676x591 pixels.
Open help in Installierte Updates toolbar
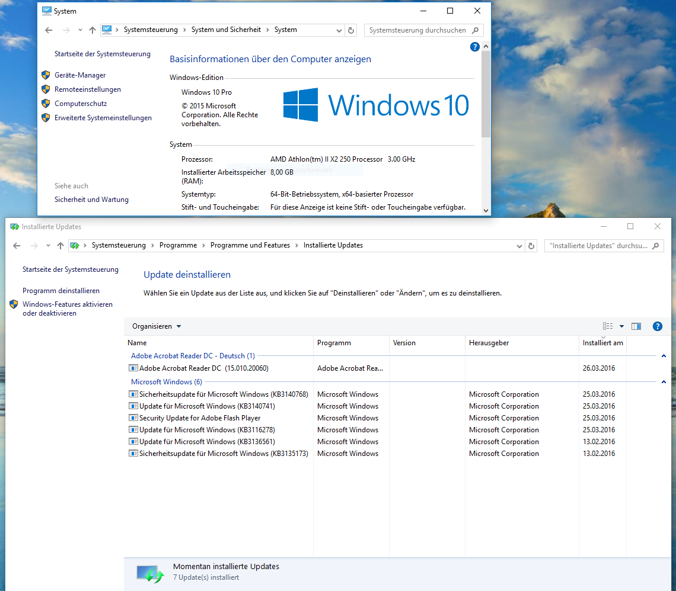click(657, 326)
